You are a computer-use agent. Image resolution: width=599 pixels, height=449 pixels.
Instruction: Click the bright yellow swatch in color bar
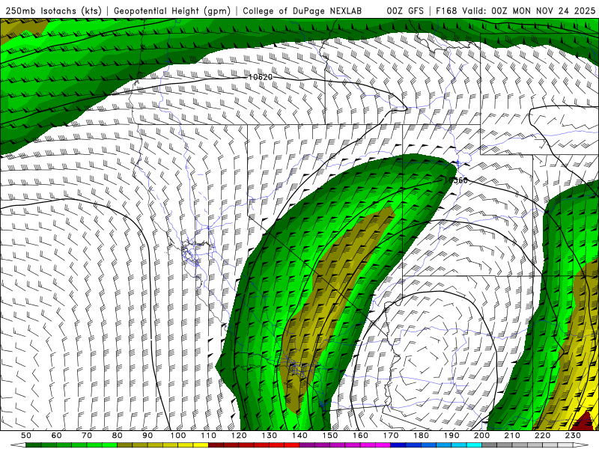pyautogui.click(x=201, y=445)
